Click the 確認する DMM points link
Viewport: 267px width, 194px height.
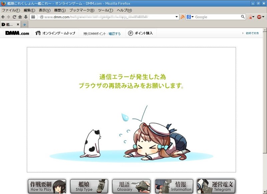(x=114, y=34)
